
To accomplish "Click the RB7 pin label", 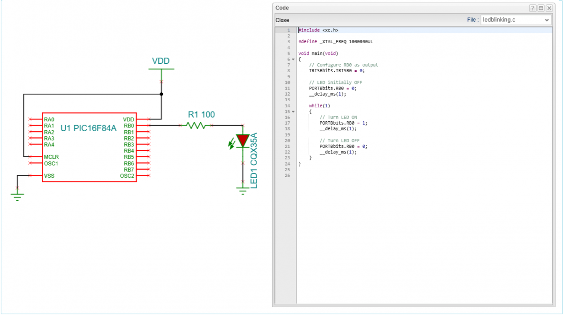I will pyautogui.click(x=129, y=169).
